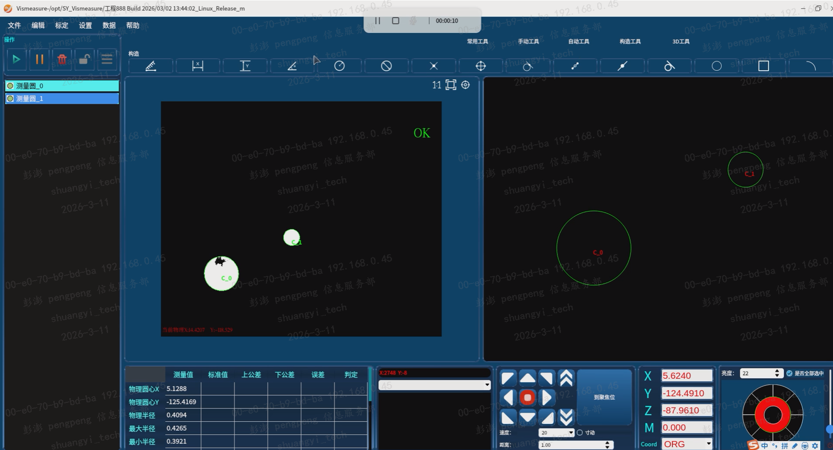This screenshot has height=450, width=833.
Task: Select the crosshair center point tool
Action: click(481, 66)
